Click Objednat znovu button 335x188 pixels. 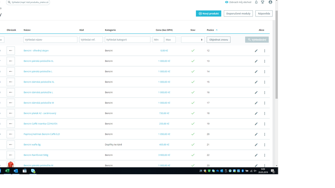[218, 40]
